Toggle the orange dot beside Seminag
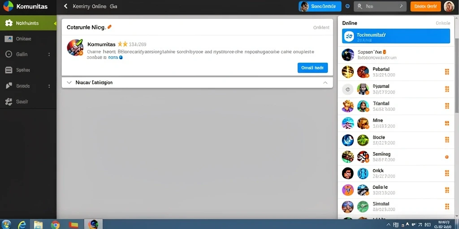This screenshot has height=229, width=459. 447,157
